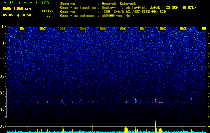Click the 1051 time marker
Screen dimensions: 210x133
(x=22, y=29)
